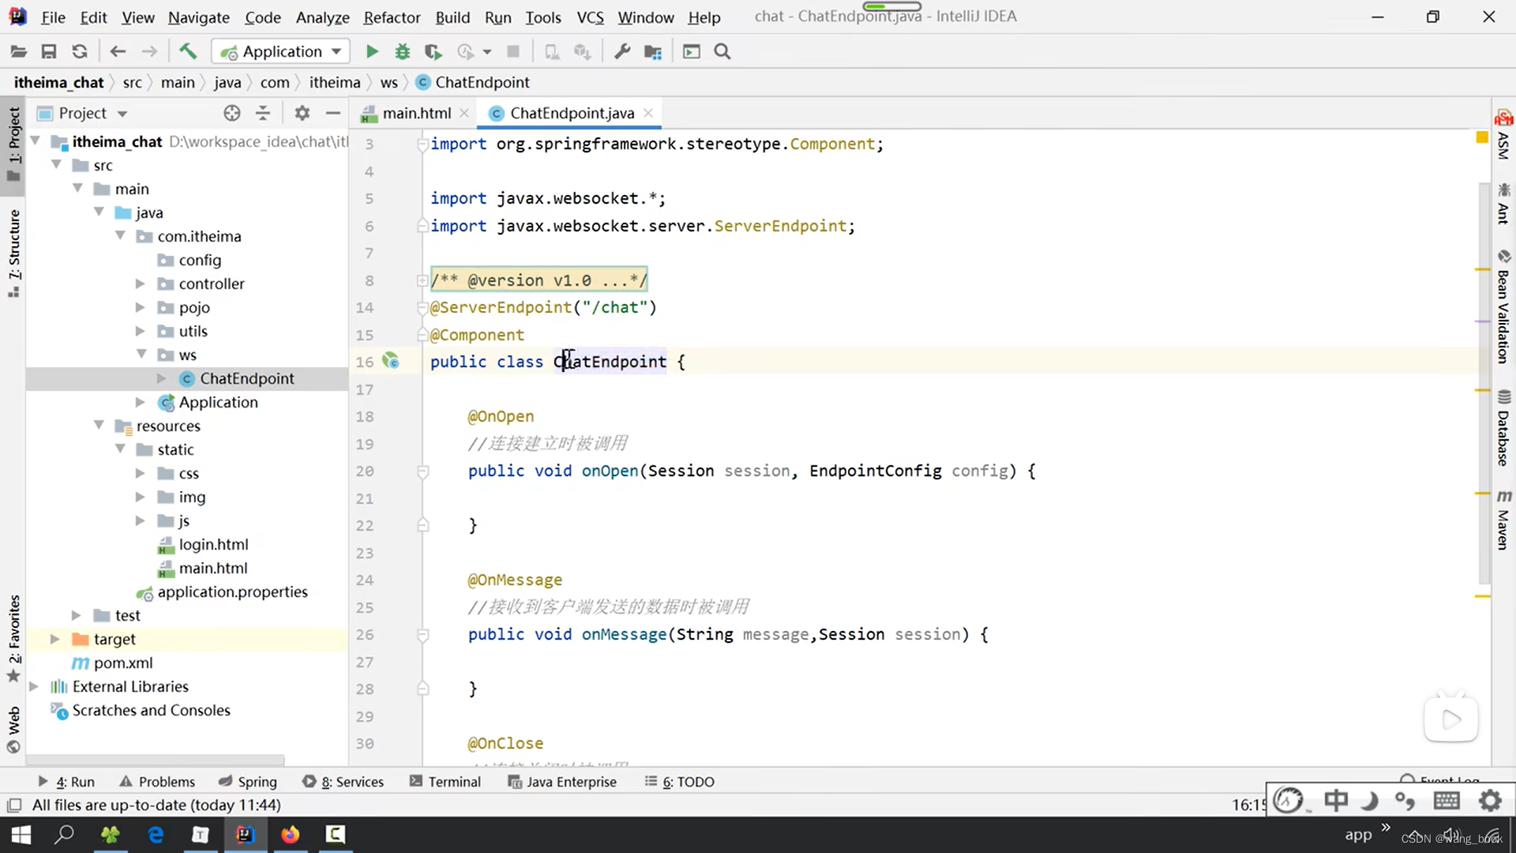Click the project tree horizontal scrollbar
Image resolution: width=1516 pixels, height=853 pixels.
pyautogui.click(x=155, y=760)
